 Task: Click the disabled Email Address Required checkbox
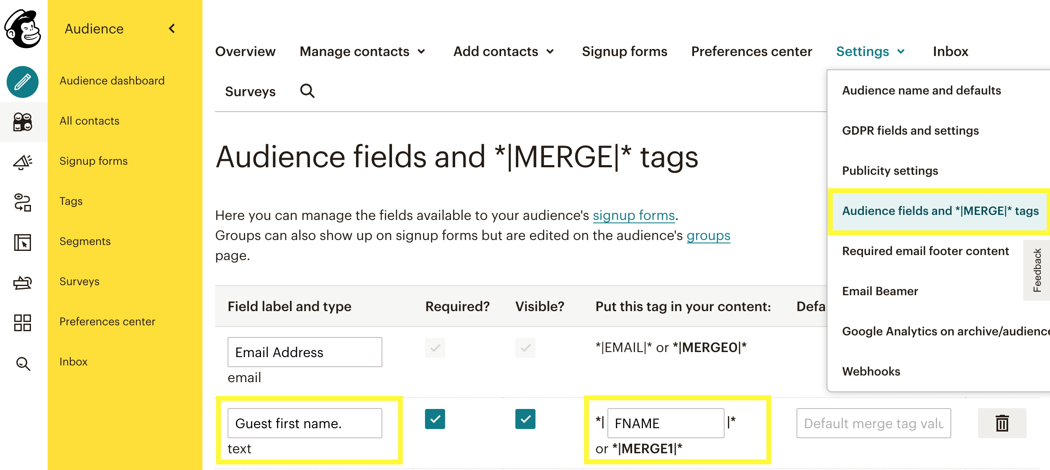435,348
